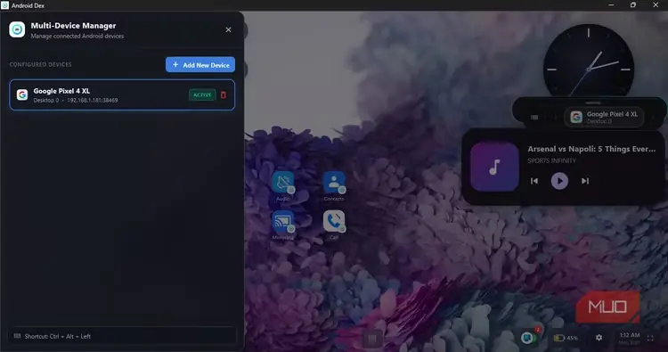
Task: Click the purple music note album art
Action: point(494,167)
